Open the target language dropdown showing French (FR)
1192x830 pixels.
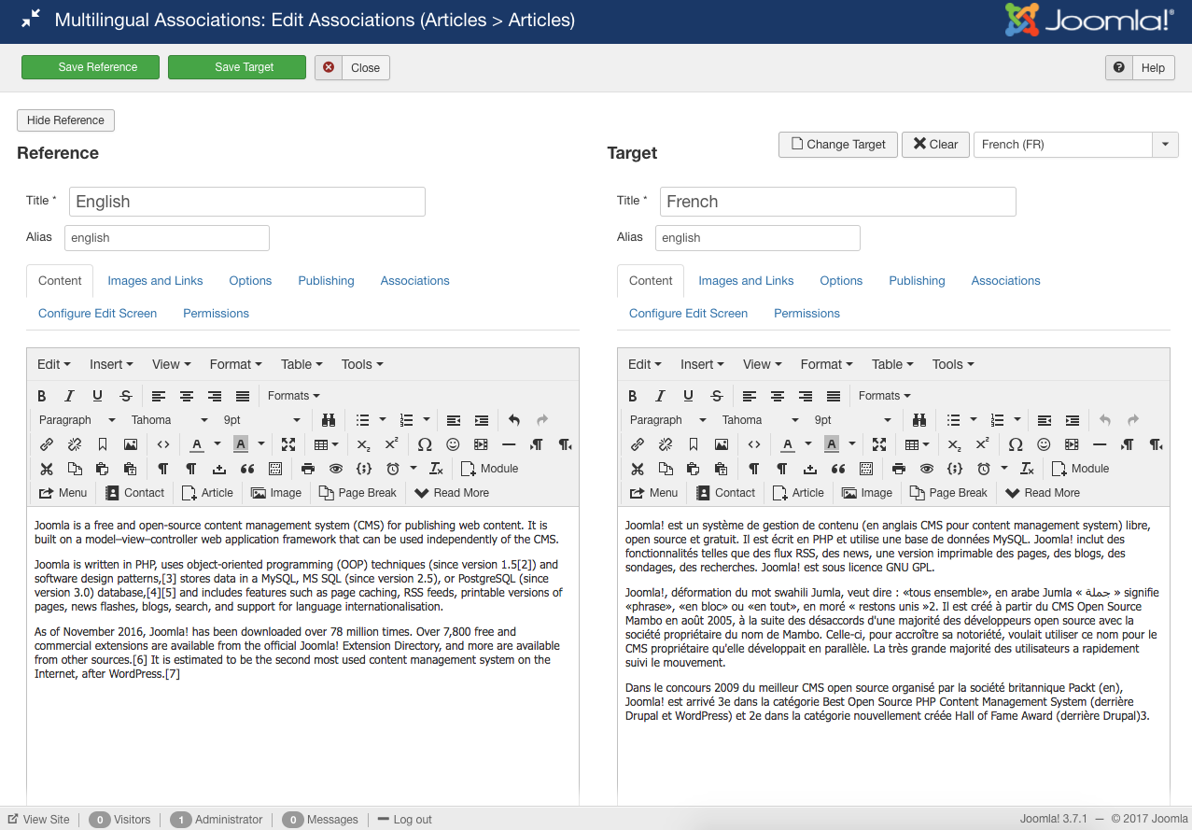pyautogui.click(x=1165, y=144)
